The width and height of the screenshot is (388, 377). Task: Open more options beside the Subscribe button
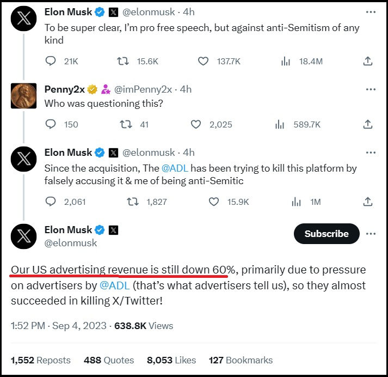(371, 234)
